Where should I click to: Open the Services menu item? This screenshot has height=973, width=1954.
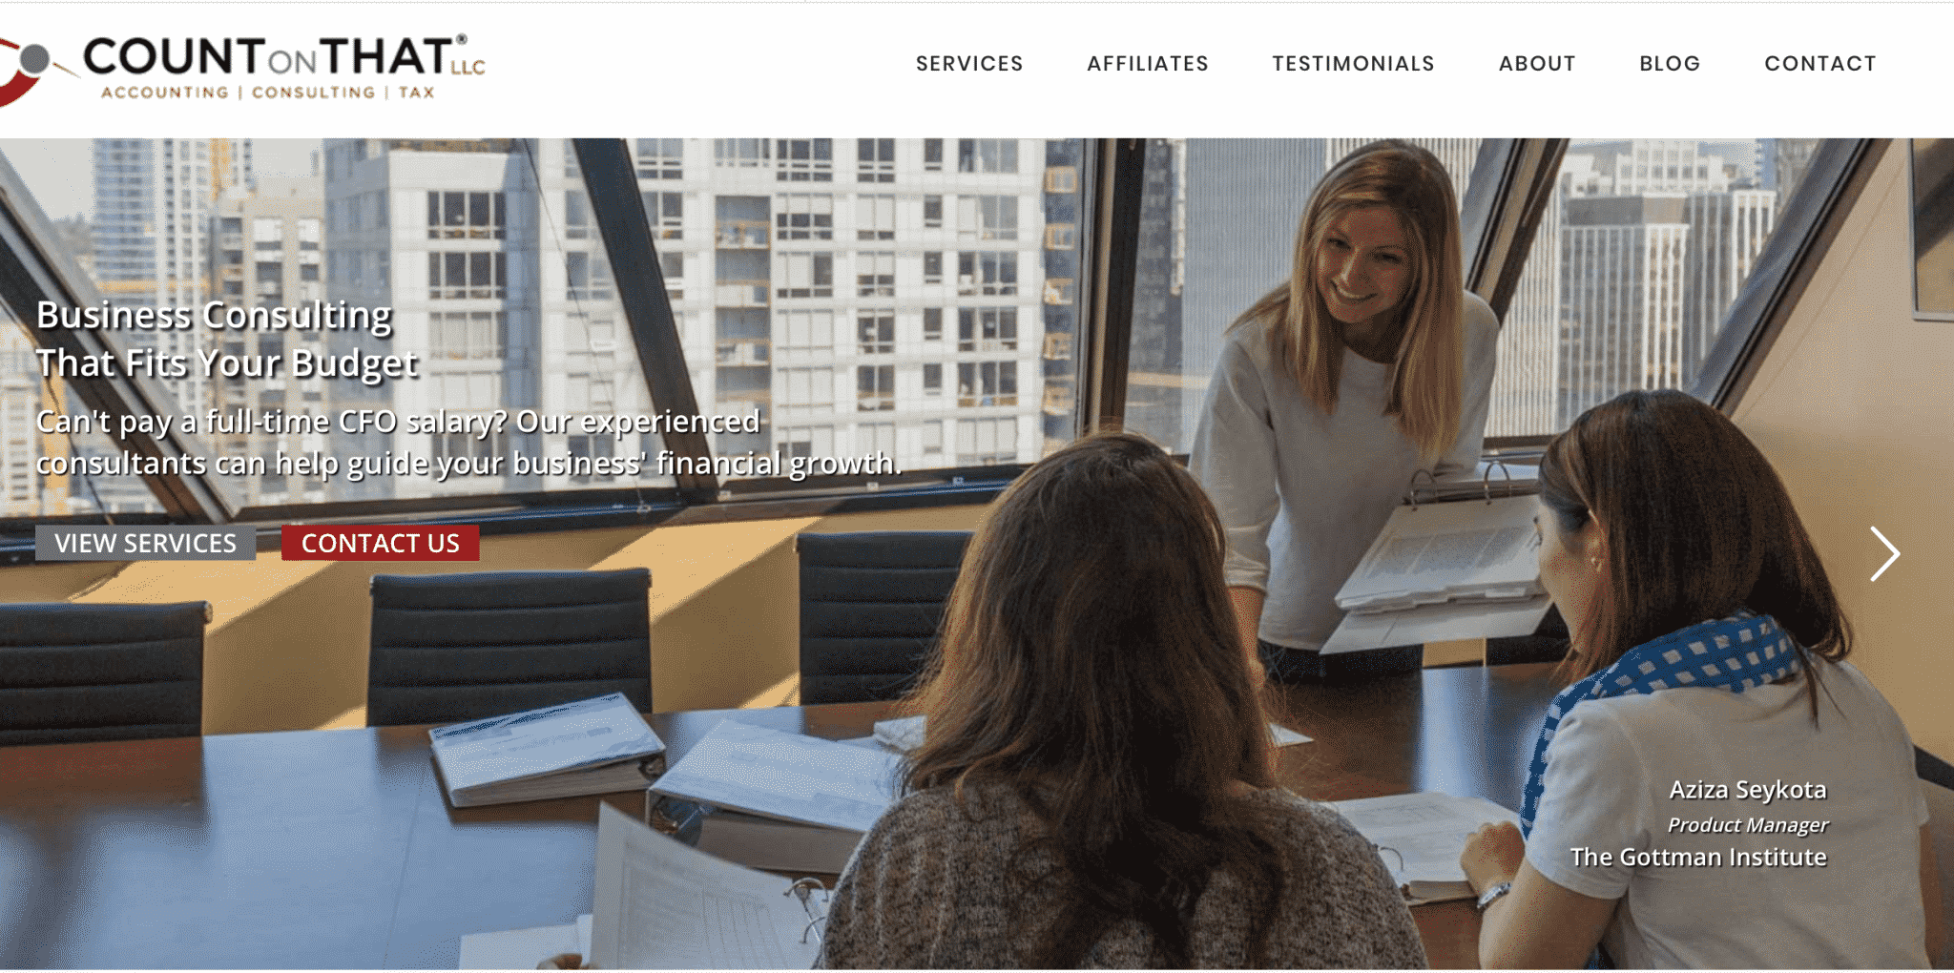coord(969,64)
